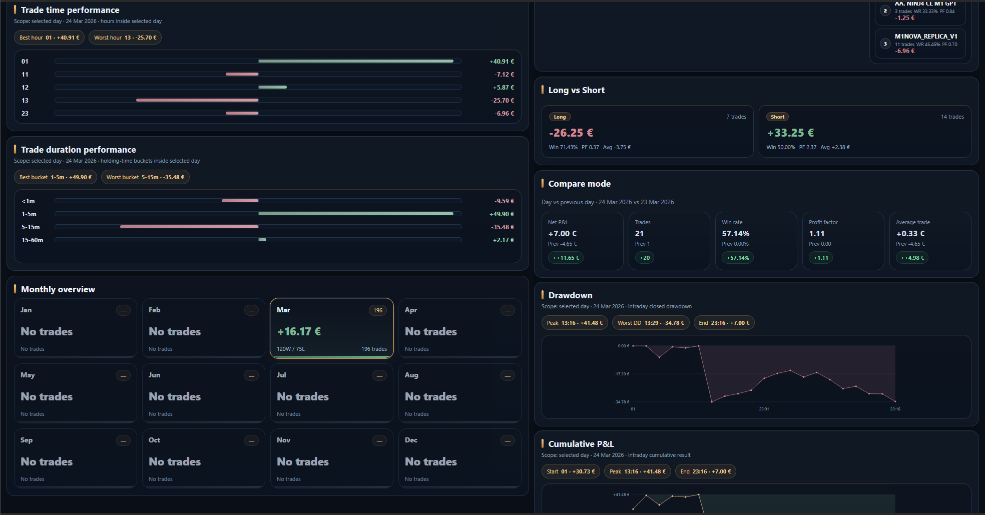The height and width of the screenshot is (515, 985).
Task: Click the Best hour 01 pill
Action: point(49,38)
